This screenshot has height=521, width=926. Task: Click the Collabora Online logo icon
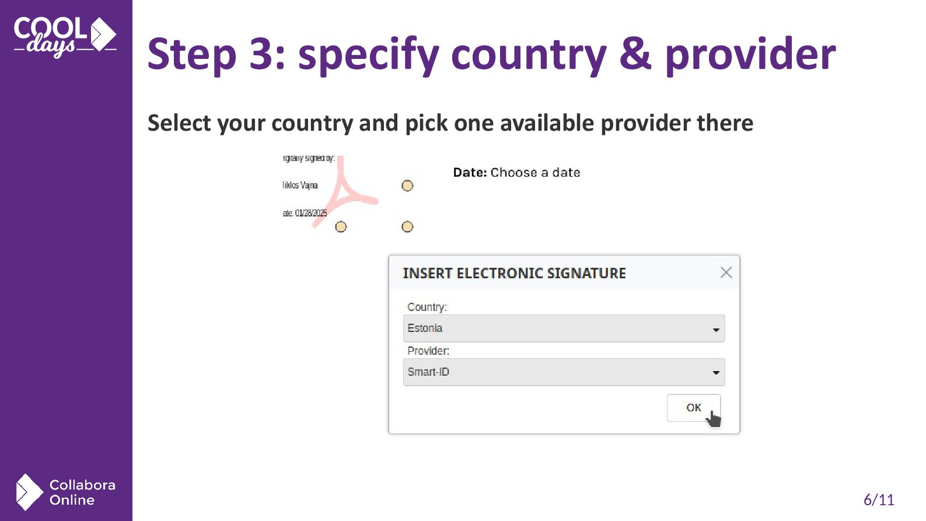29,492
